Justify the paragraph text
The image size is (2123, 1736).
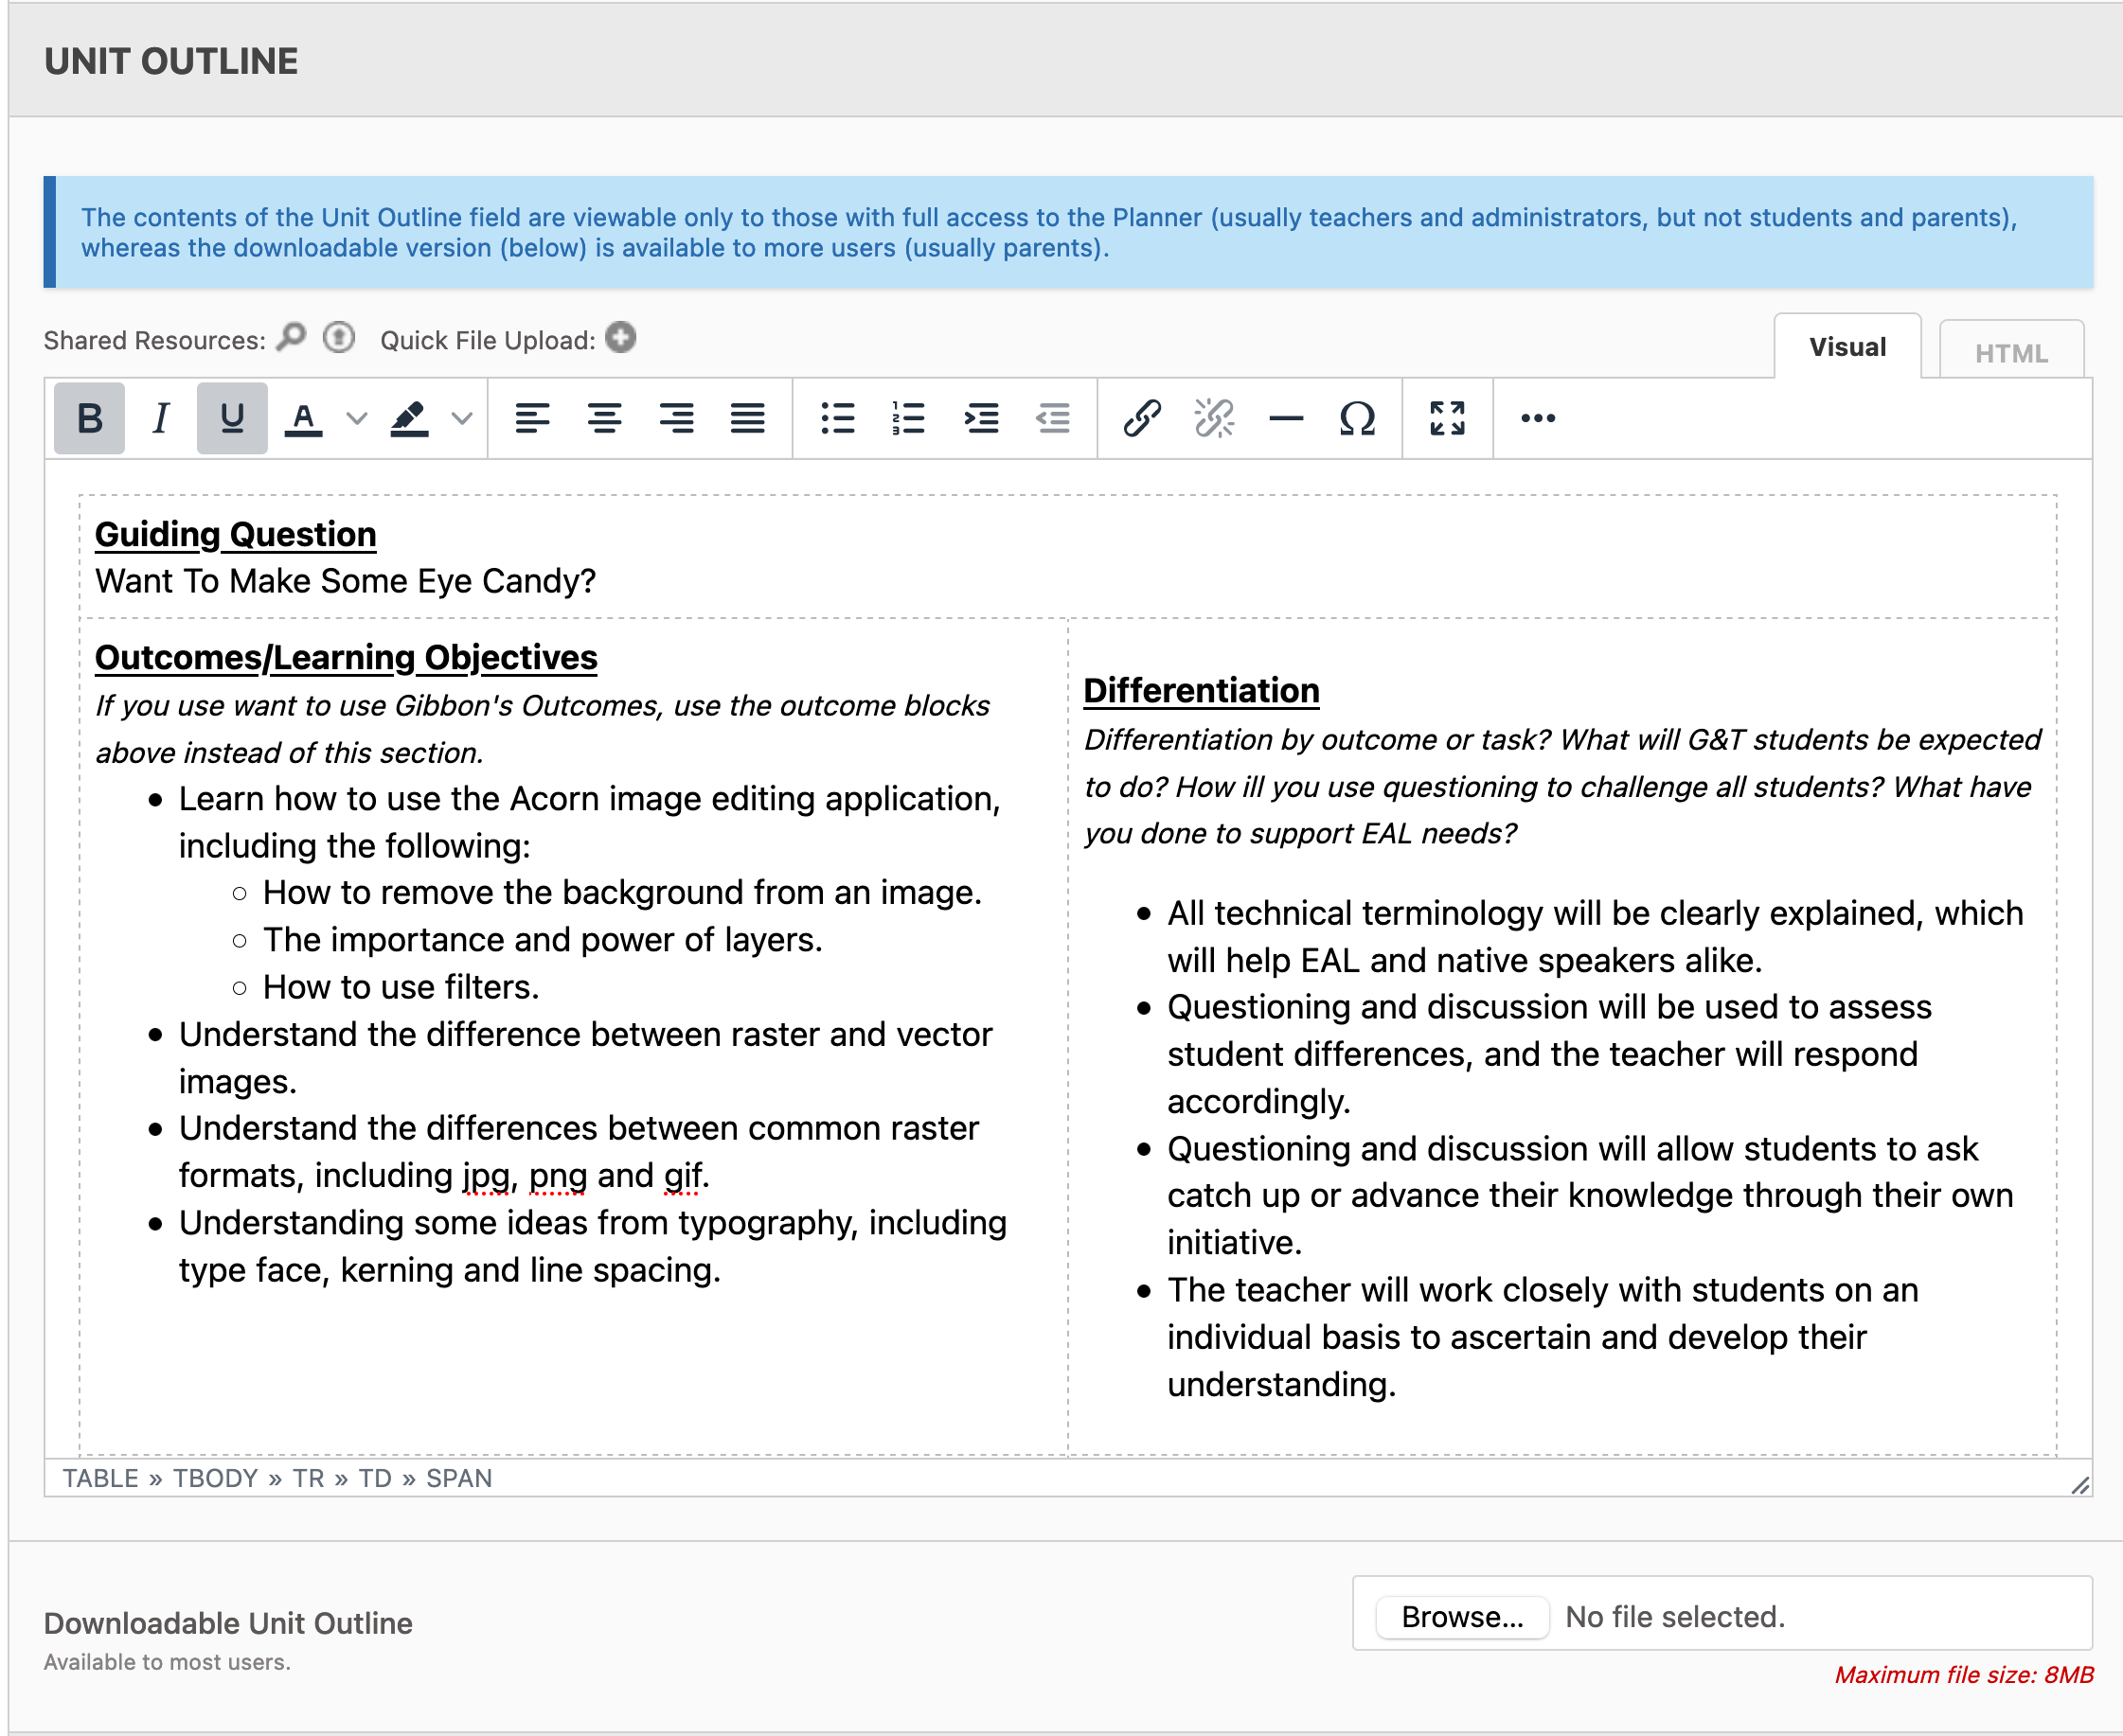point(747,418)
